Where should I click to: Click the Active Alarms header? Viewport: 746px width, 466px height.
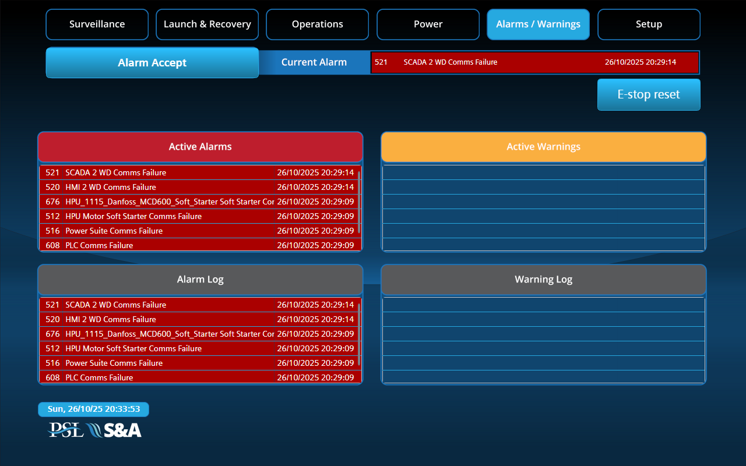(x=200, y=147)
